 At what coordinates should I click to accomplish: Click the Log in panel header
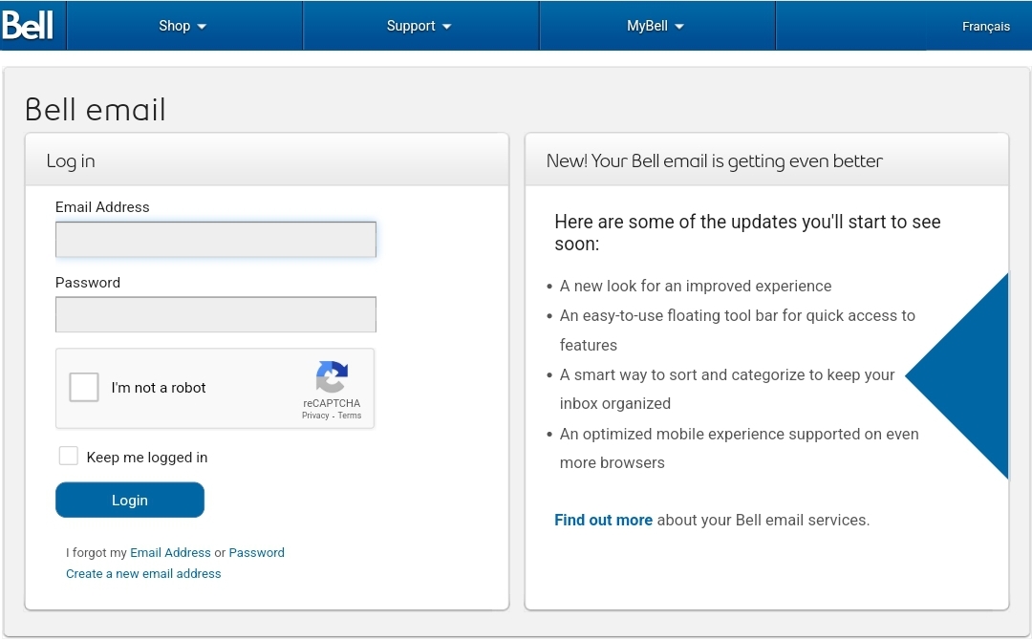coord(267,160)
